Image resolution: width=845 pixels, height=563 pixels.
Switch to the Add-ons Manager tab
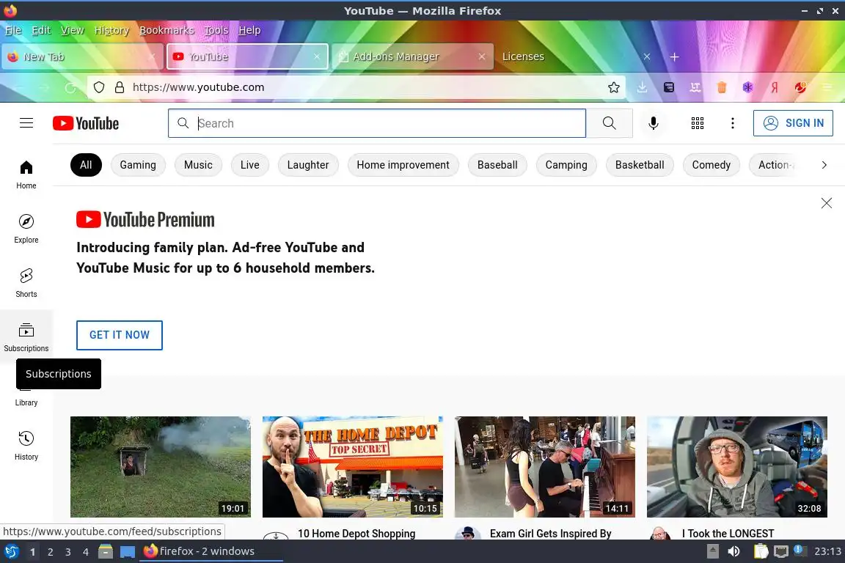point(413,56)
